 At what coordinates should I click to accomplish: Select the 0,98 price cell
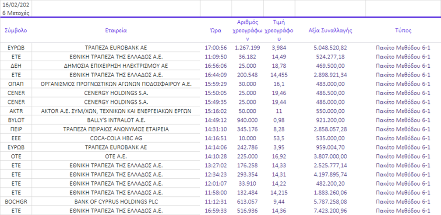[x=279, y=120]
